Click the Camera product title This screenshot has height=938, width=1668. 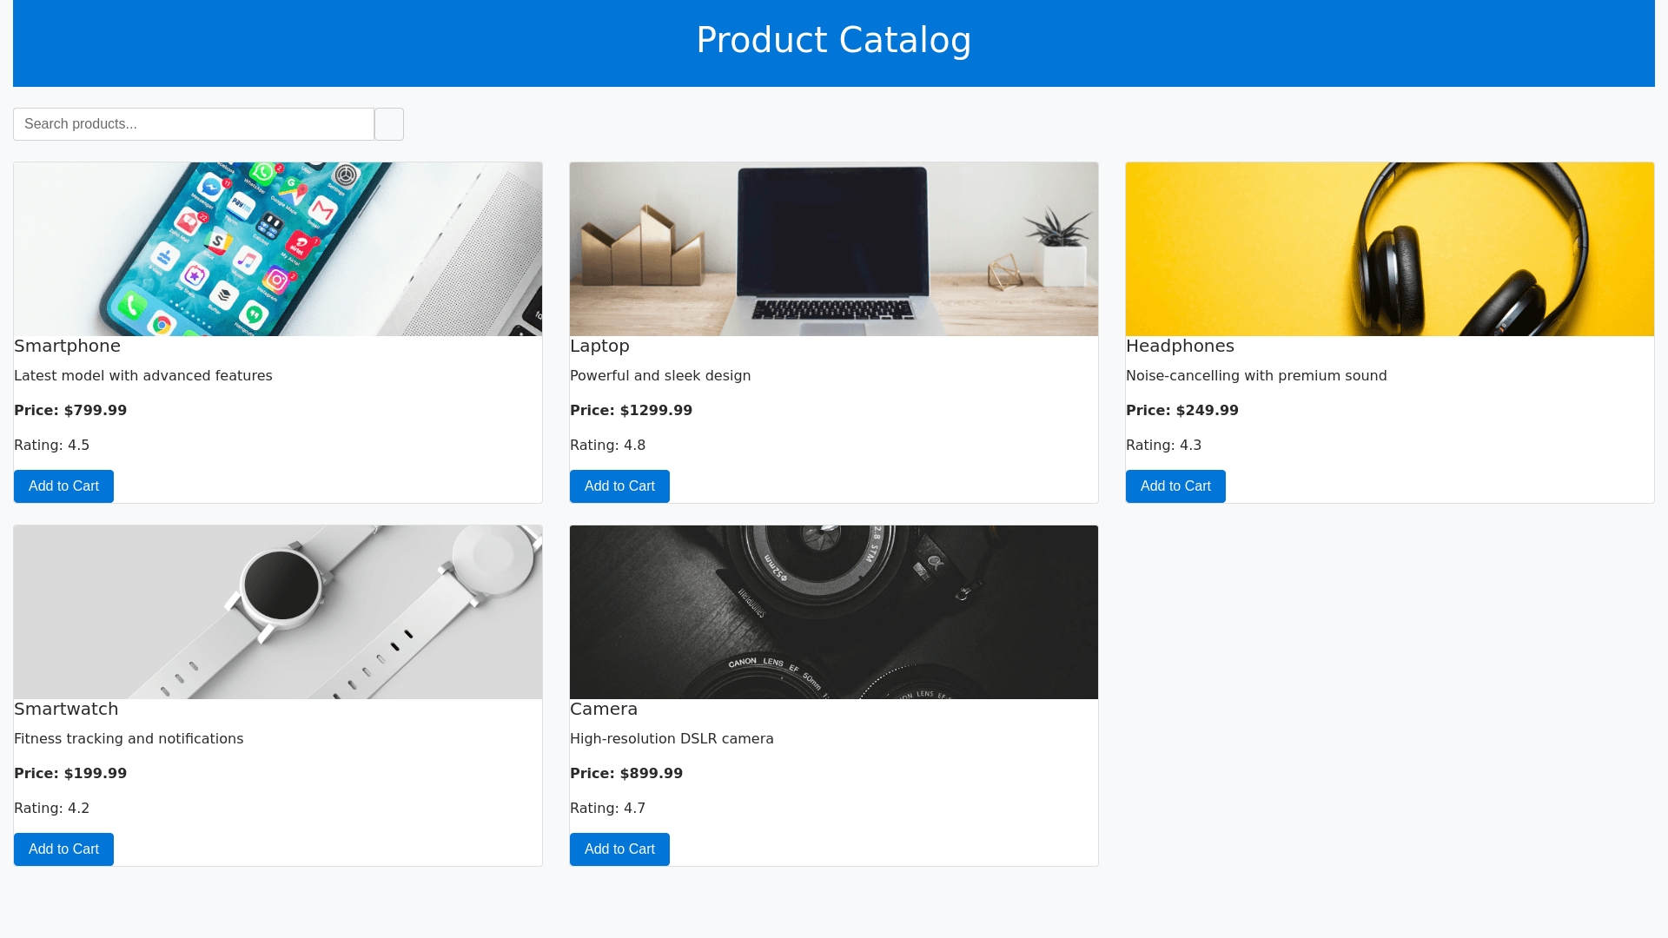pos(604,709)
